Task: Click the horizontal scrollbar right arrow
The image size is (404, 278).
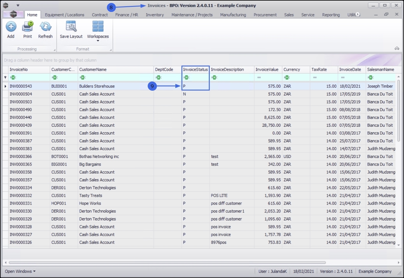Action: point(399,263)
